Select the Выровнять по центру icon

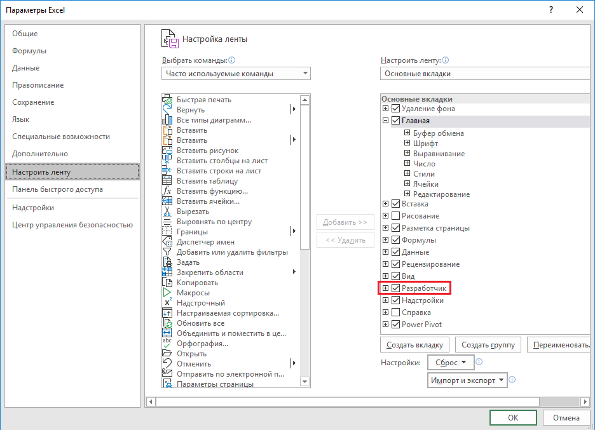pos(167,222)
